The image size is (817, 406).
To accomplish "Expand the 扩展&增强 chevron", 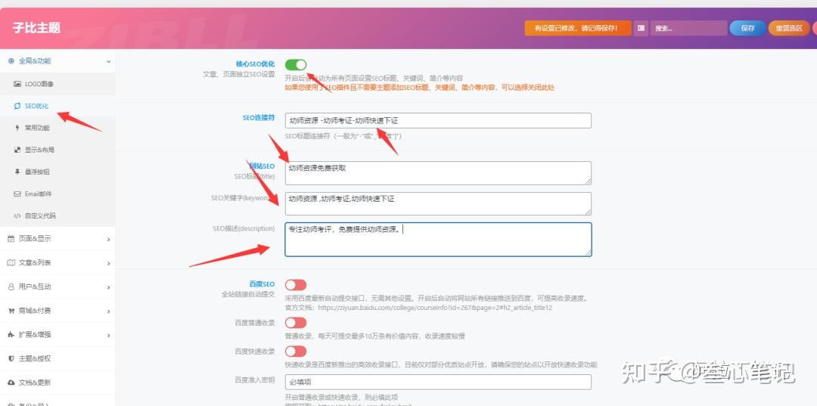I will pos(108,335).
